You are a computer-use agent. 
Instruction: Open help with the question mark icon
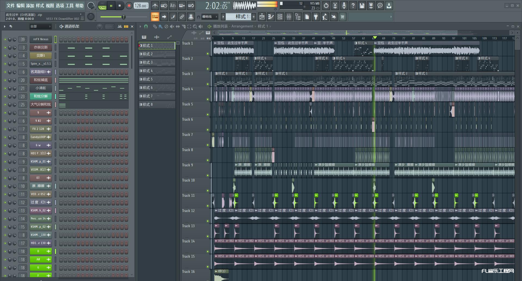[x=353, y=5]
